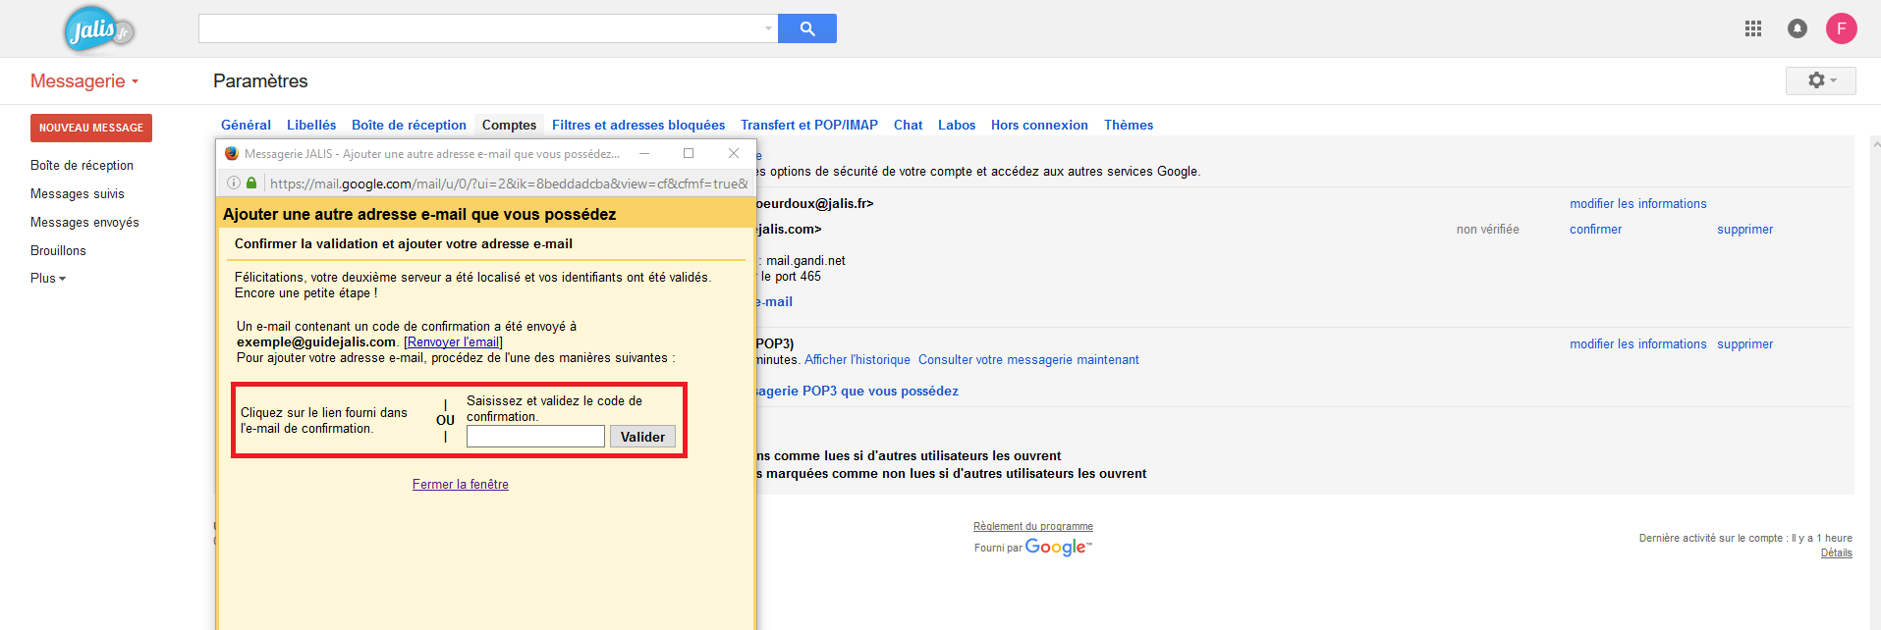Open Boîte de réception in sidebar

click(x=82, y=166)
